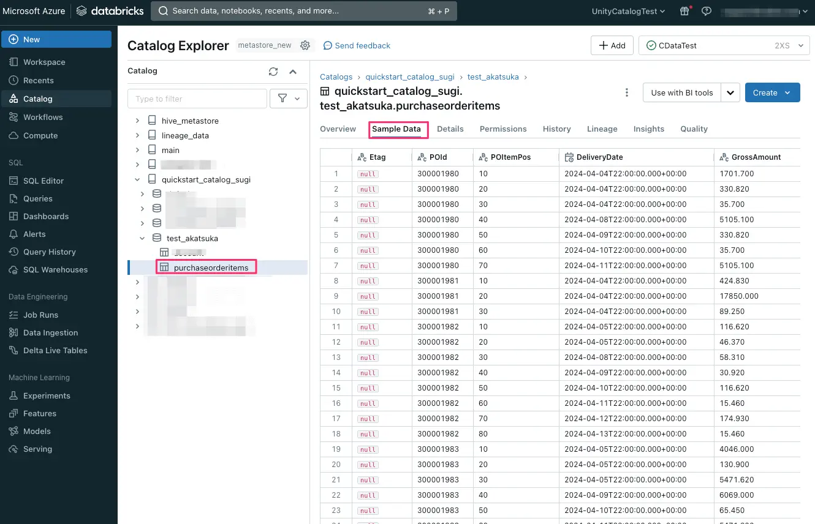Open the help question icon
Image resolution: width=815 pixels, height=524 pixels.
point(707,11)
